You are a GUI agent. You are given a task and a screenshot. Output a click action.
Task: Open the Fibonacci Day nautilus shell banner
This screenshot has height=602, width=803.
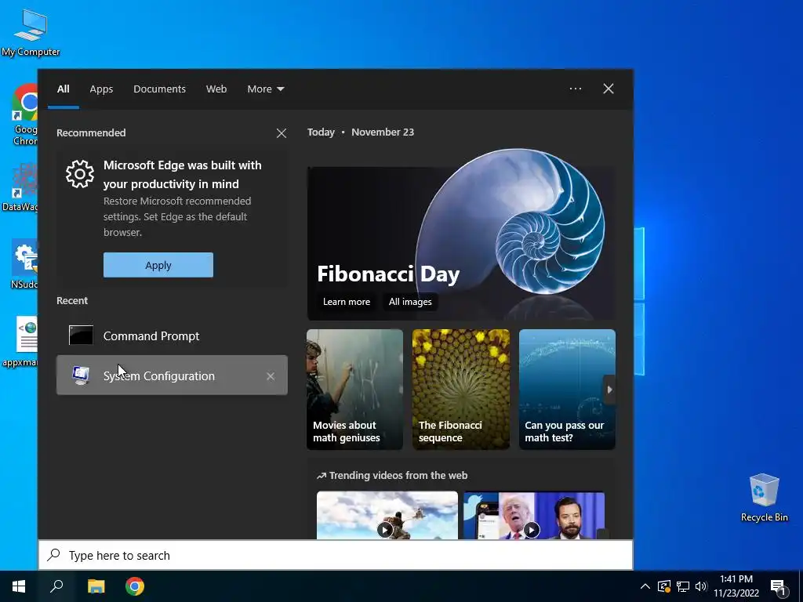click(461, 234)
